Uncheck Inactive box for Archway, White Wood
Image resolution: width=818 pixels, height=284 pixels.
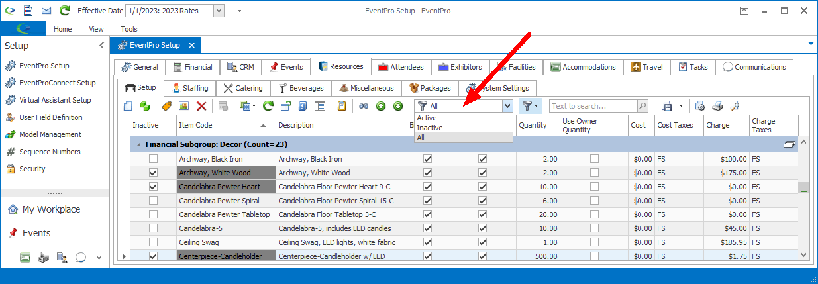(154, 172)
